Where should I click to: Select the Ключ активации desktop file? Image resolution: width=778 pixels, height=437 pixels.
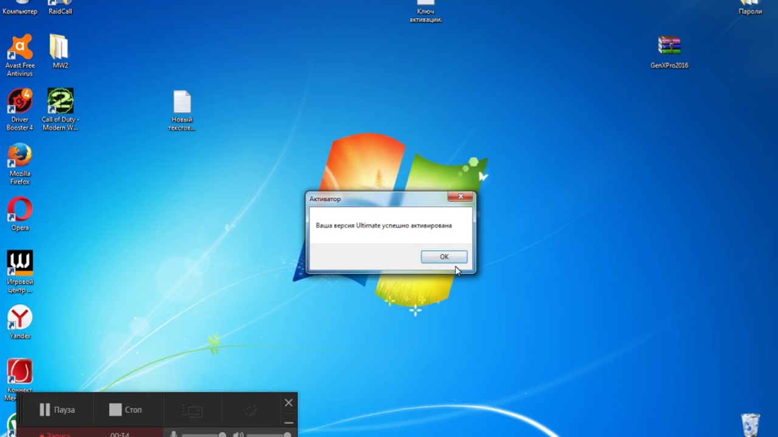click(425, 12)
